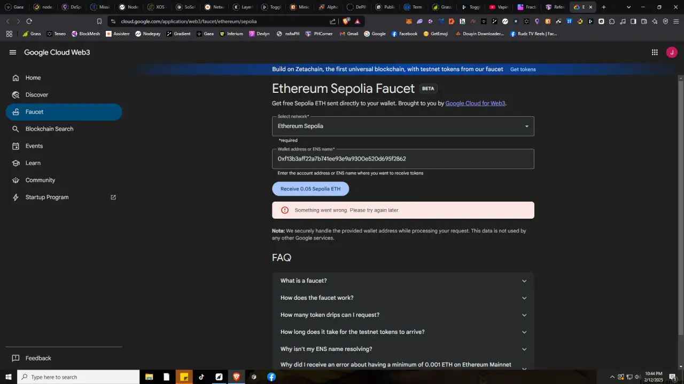Open the Sticky Notes taskbar icon

[x=184, y=377]
